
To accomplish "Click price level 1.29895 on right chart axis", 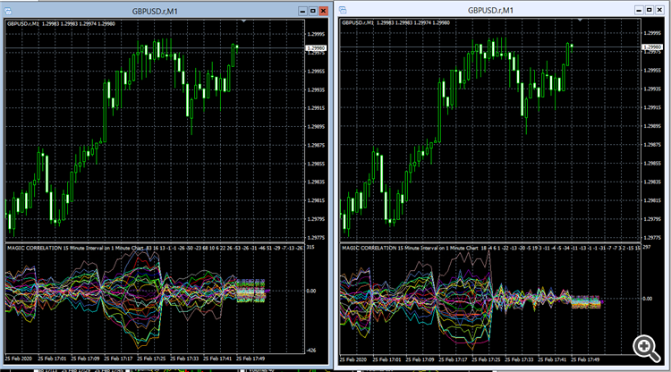I will coord(652,126).
